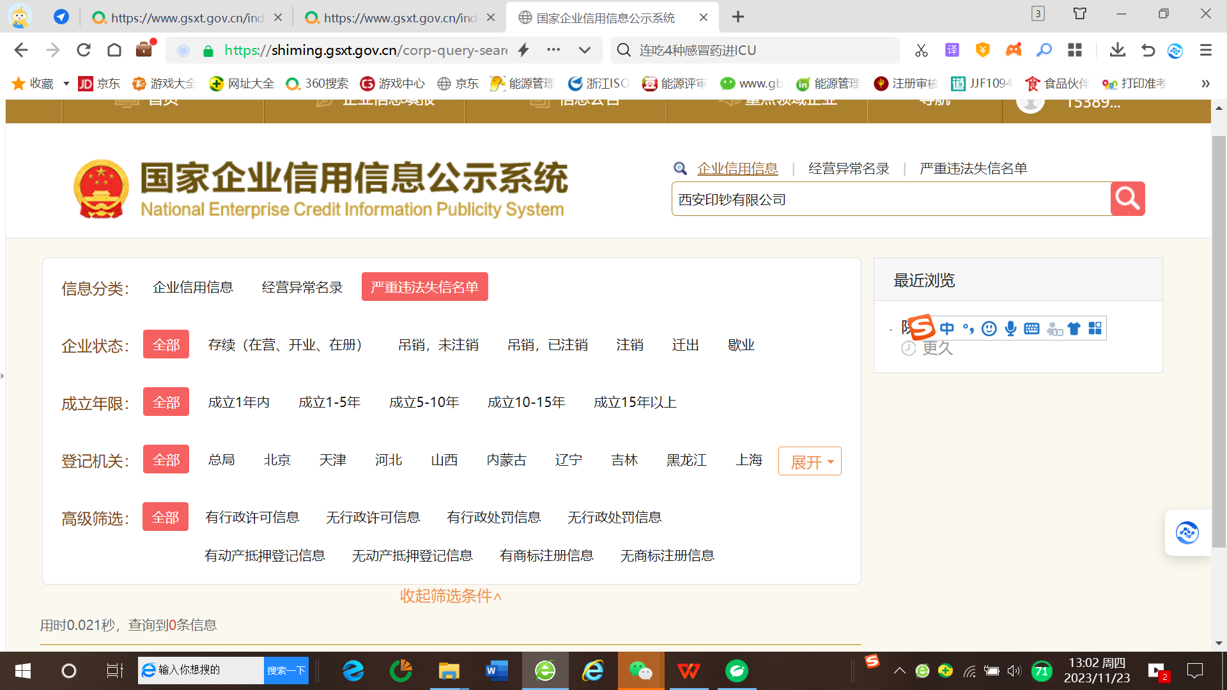Open notifications action center

point(1194,671)
